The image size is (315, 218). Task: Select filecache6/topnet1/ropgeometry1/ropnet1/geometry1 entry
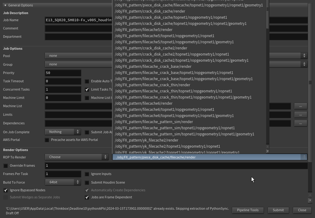click(189, 116)
